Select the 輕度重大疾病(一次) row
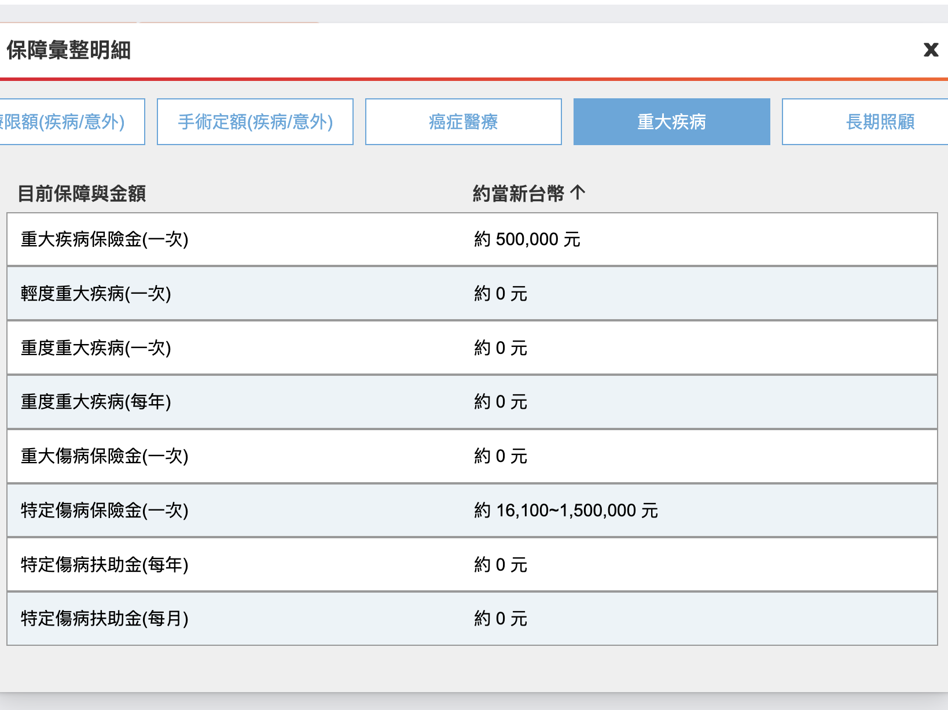Screen dimensions: 948x710 pyautogui.click(x=96, y=294)
